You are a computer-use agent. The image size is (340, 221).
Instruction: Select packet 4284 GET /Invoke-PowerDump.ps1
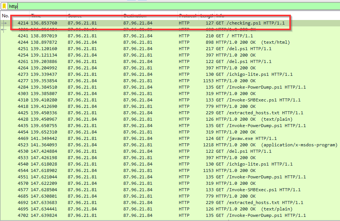(151, 87)
